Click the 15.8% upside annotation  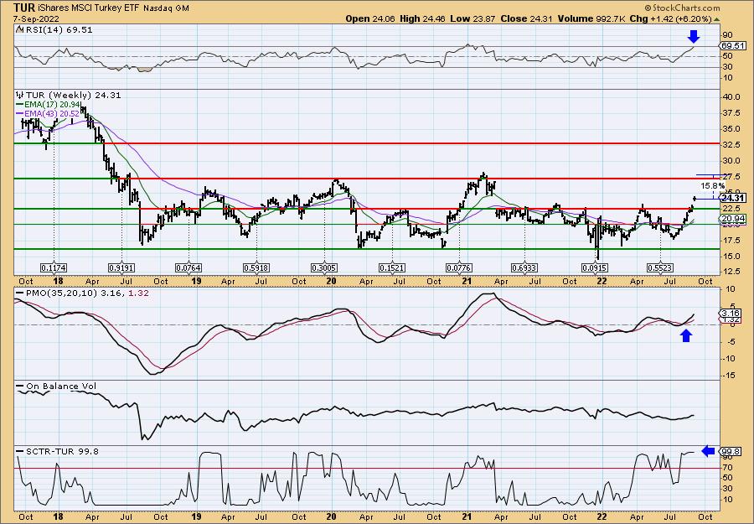tap(712, 185)
